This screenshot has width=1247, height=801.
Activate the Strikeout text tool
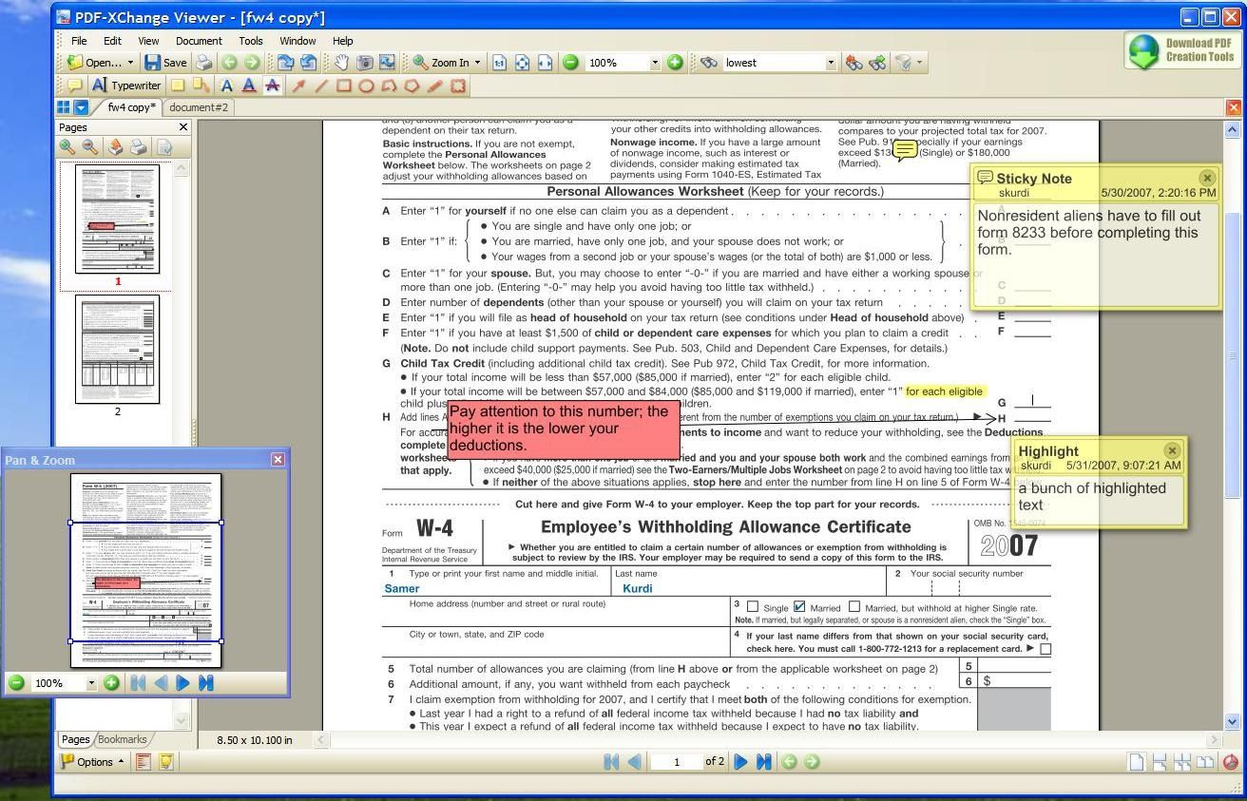coord(273,86)
